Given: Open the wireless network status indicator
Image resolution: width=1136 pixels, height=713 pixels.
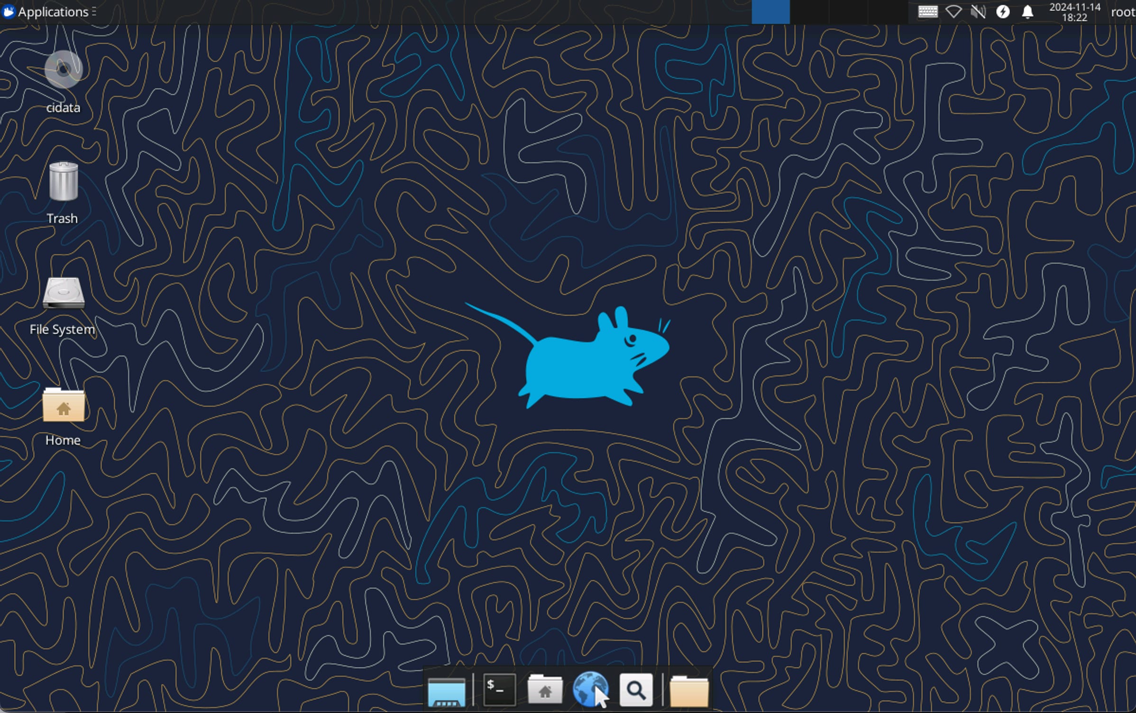Looking at the screenshot, I should (x=953, y=12).
